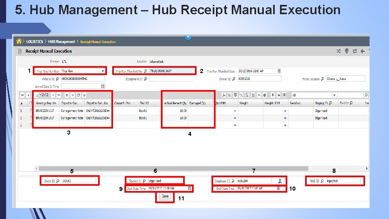Image resolution: width=389 pixels, height=219 pixels.
Task: Click the add row plus icon
Action: click(x=67, y=95)
